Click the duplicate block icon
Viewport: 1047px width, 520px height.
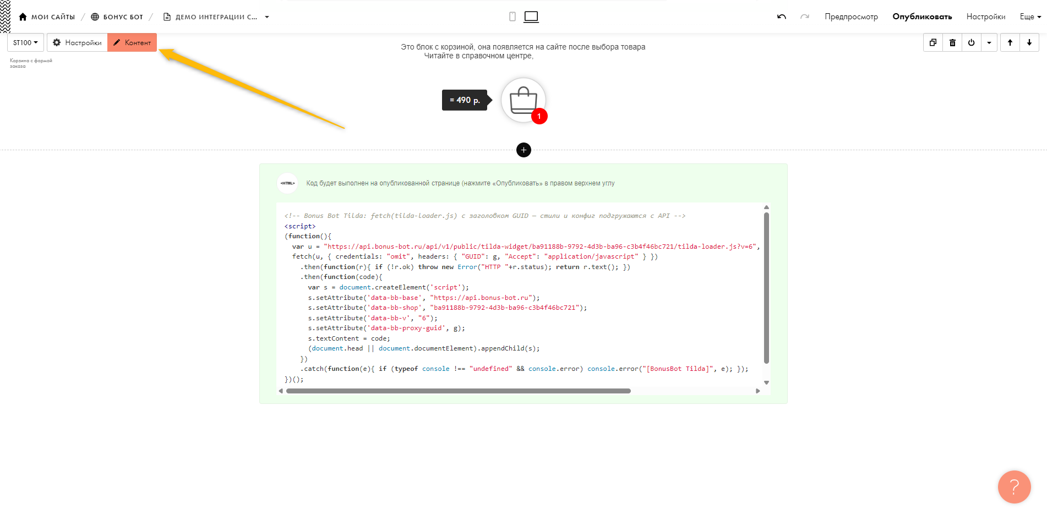[x=933, y=42]
